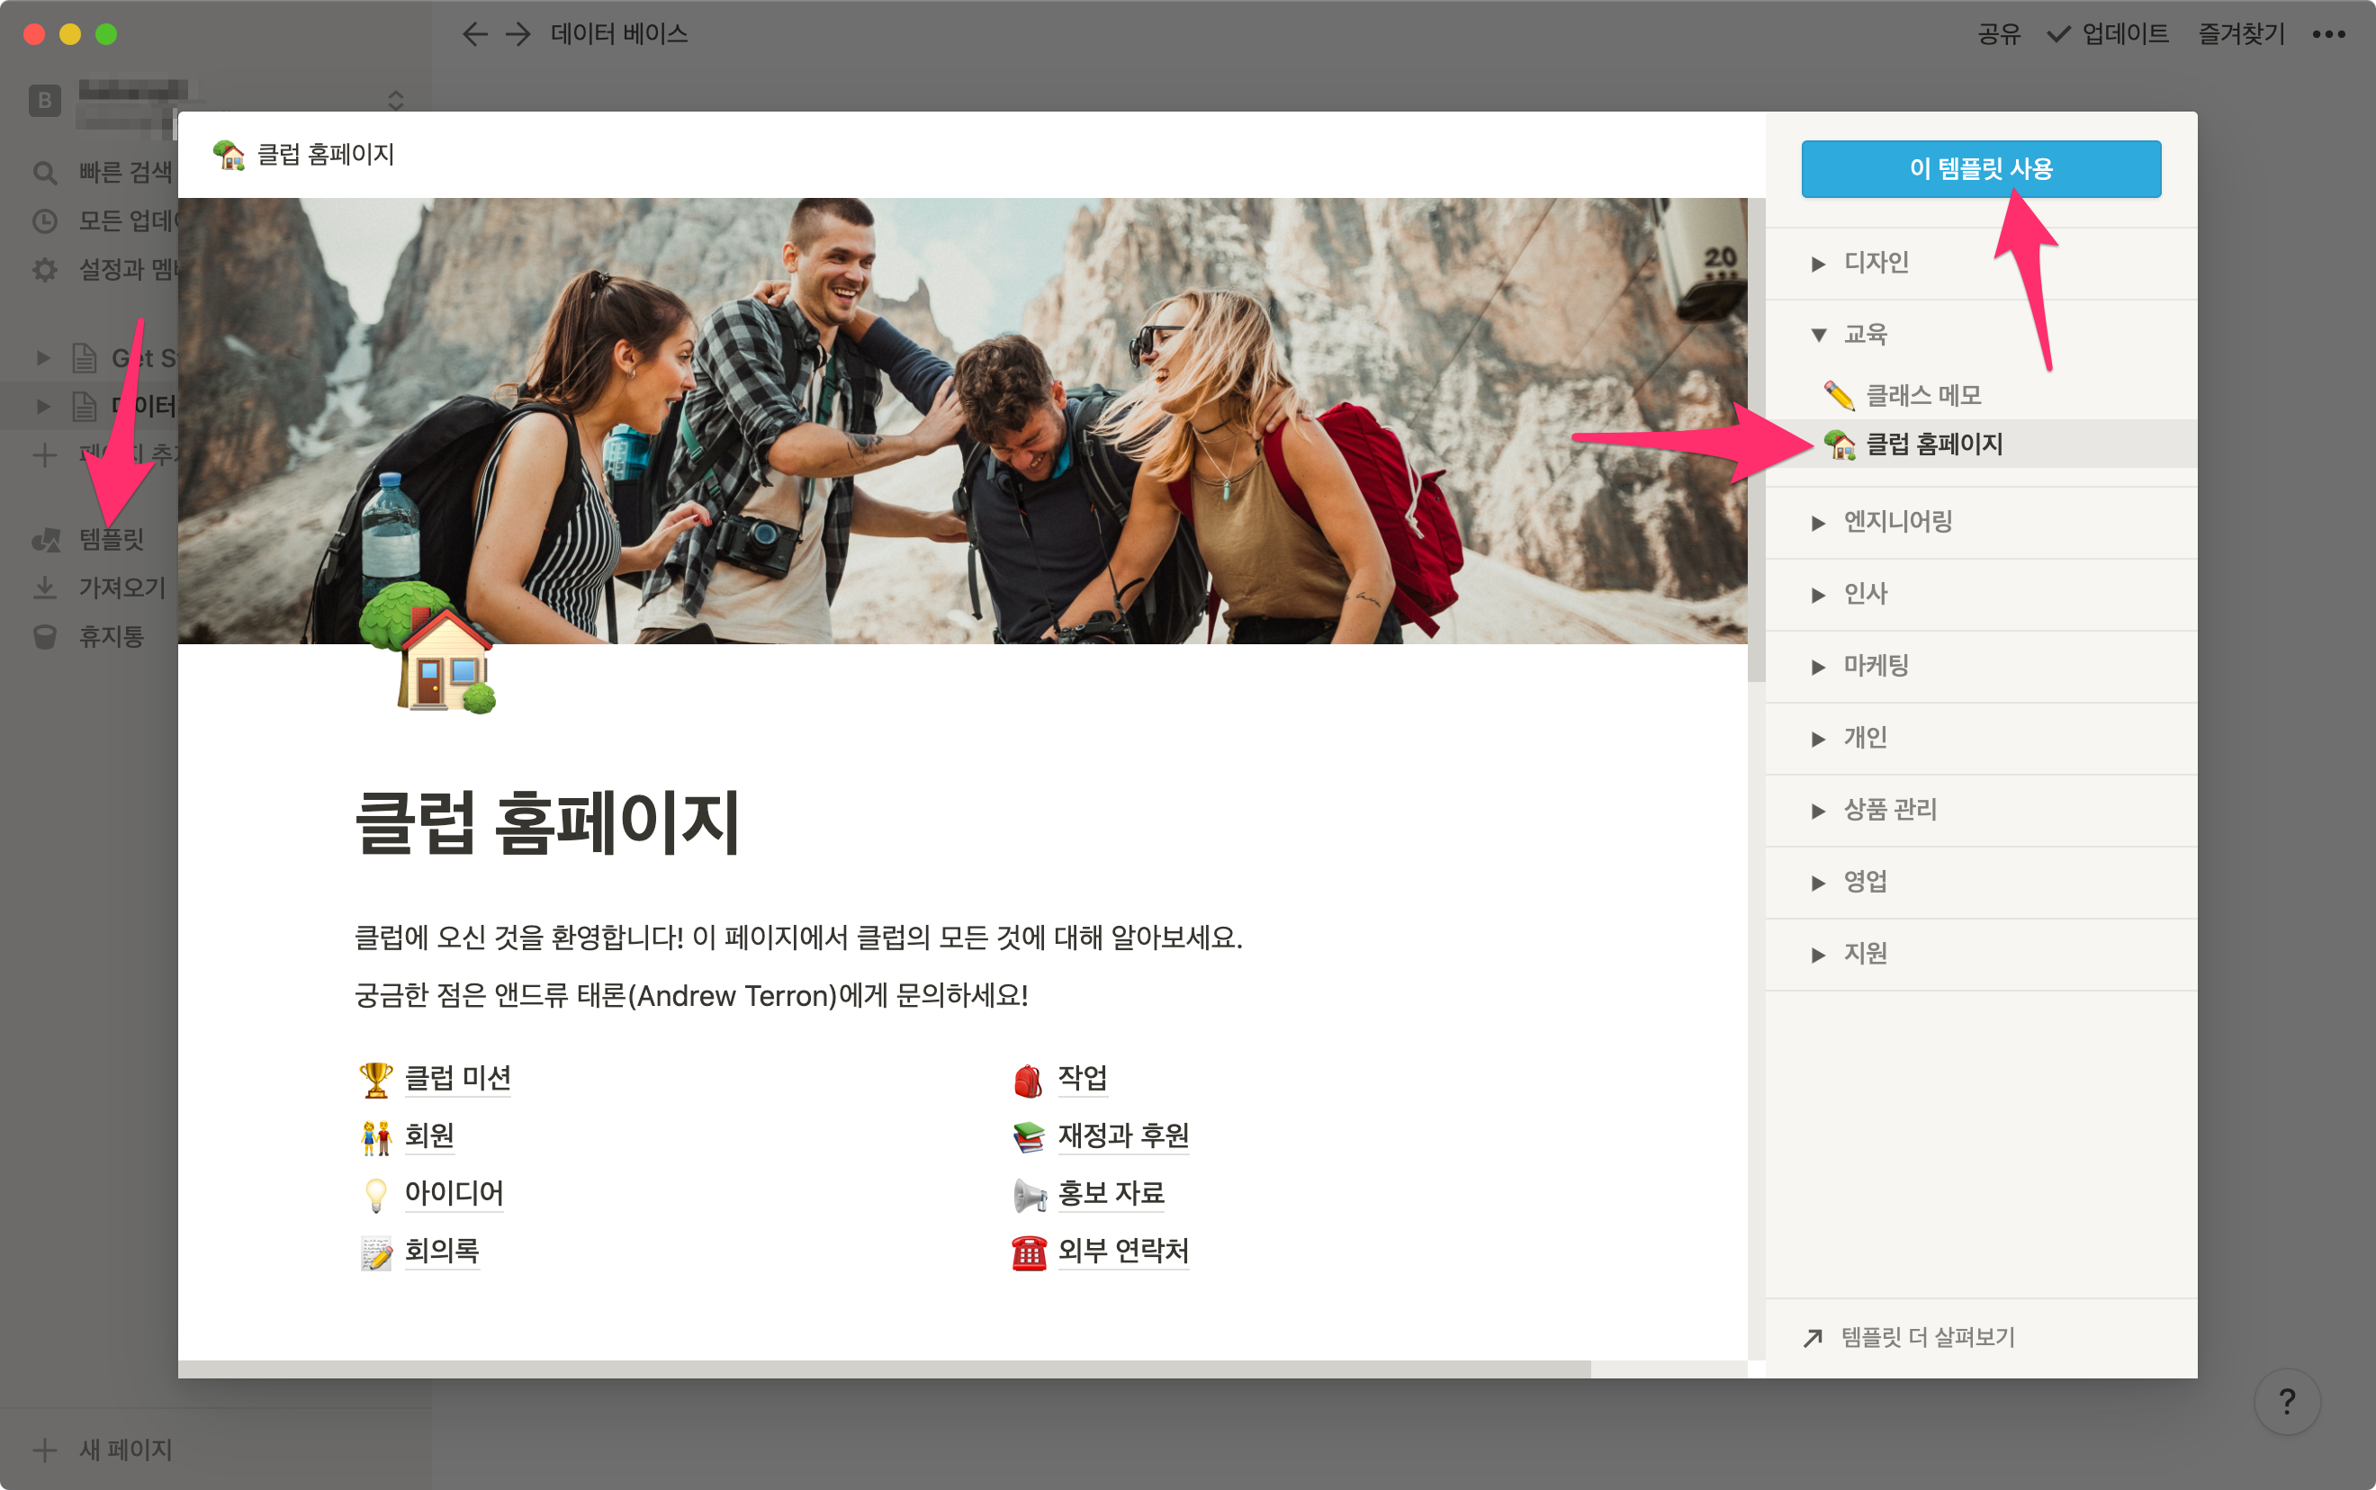
Task: Click the quick search magnifier icon
Action: (44, 173)
